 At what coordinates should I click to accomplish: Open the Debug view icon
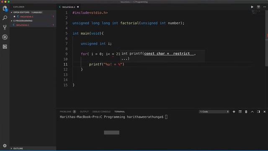pyautogui.click(x=5, y=37)
